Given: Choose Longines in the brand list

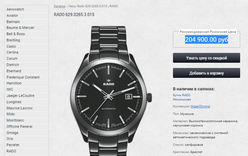Looking at the screenshot, I should tap(14, 102).
